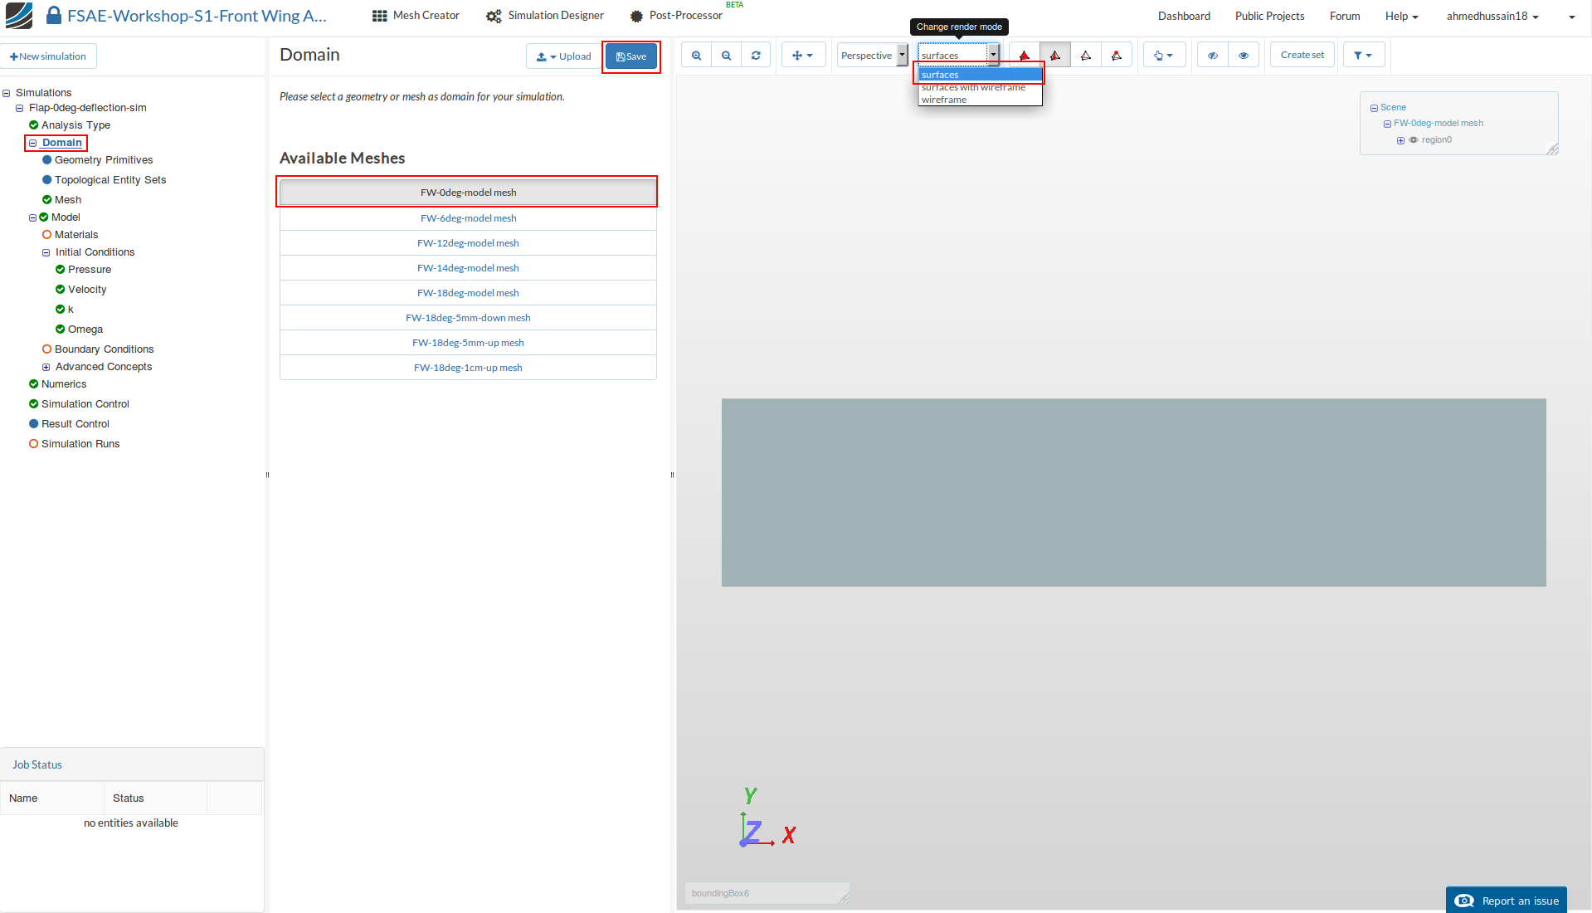Open the Forum link
Image resolution: width=1592 pixels, height=913 pixels.
[x=1345, y=16]
